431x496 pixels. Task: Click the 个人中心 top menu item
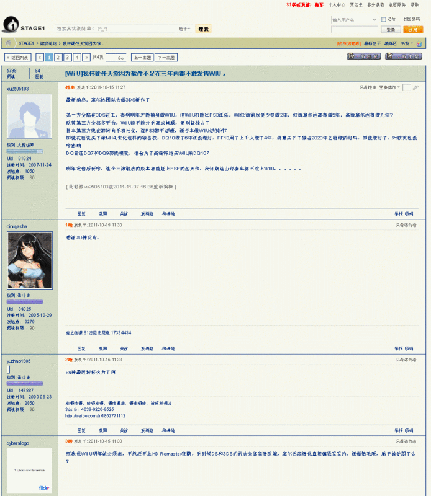pos(337,5)
